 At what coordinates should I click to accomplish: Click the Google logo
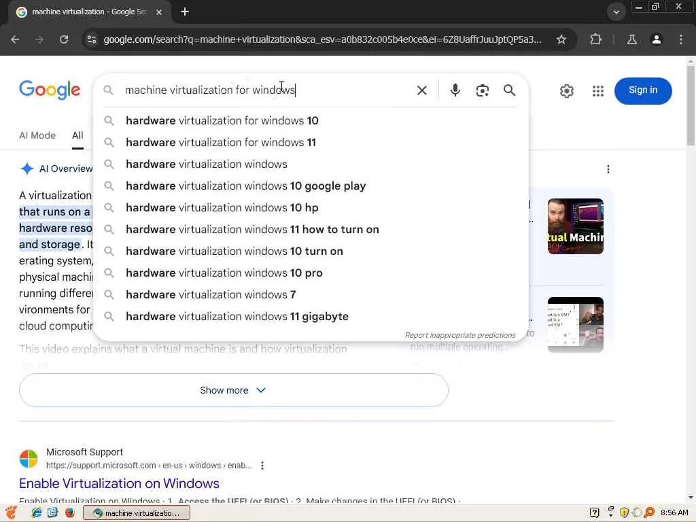click(x=50, y=90)
